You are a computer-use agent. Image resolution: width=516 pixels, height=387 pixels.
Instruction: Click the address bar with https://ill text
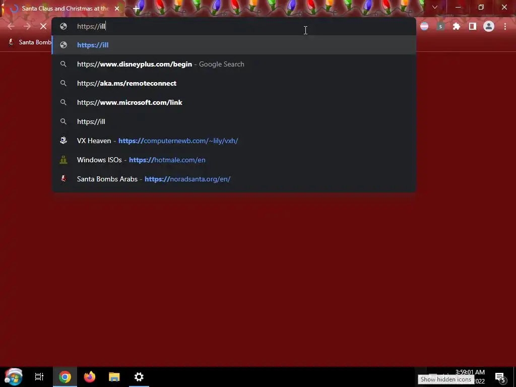234,26
